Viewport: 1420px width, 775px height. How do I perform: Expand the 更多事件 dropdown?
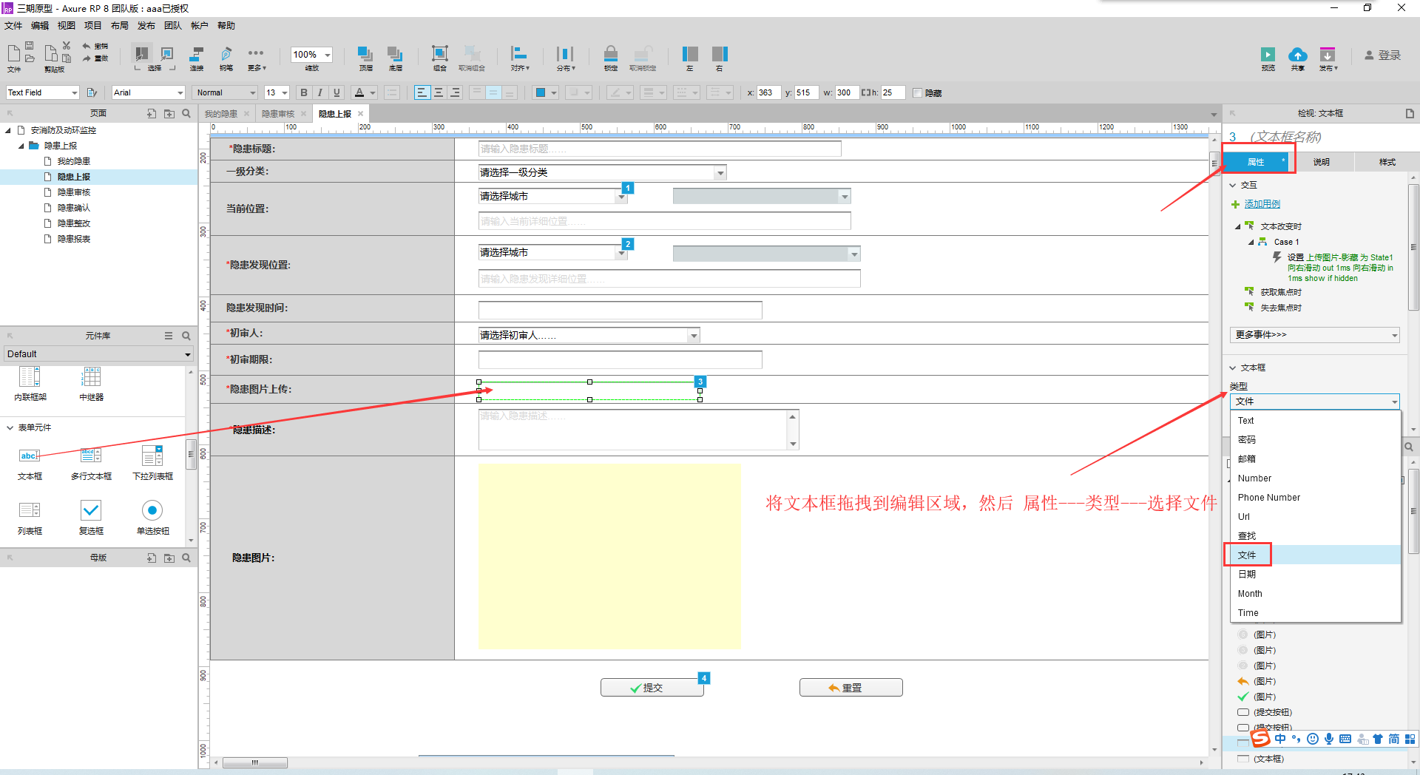[x=1313, y=334]
